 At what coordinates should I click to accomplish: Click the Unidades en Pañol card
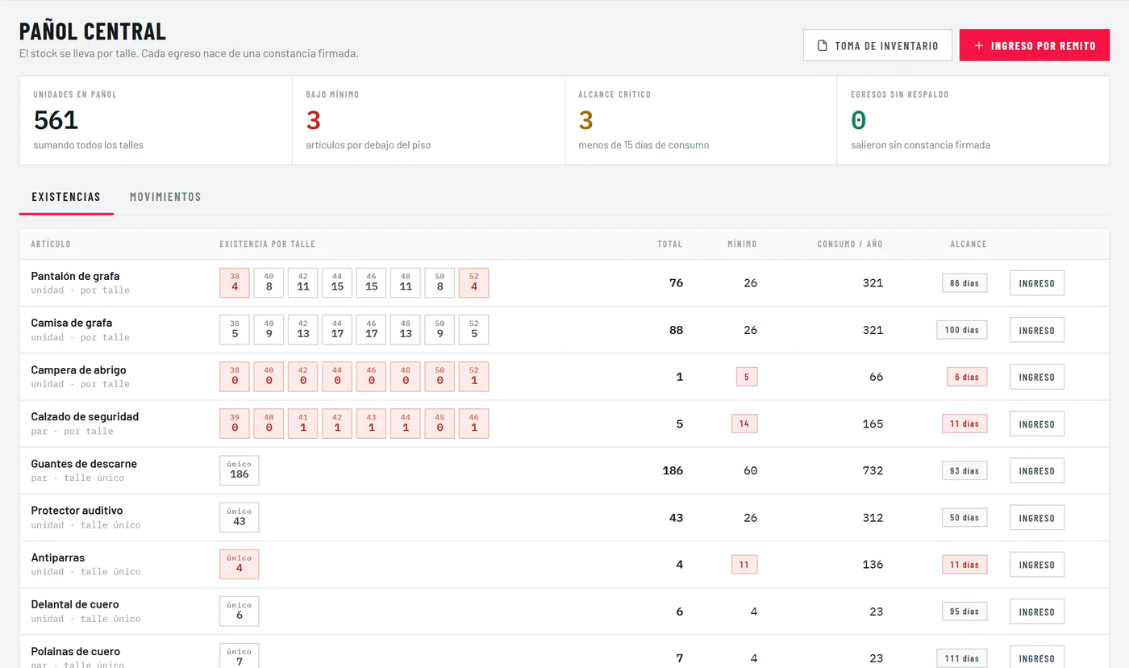(x=156, y=120)
